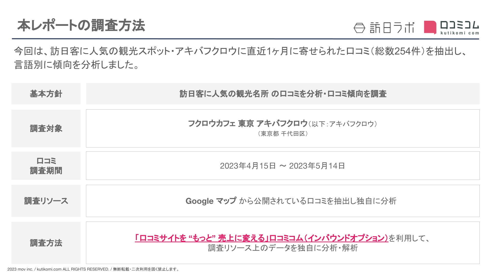Click the 口コミコム katakana logo text
This screenshot has height=276, width=491.
(459, 25)
